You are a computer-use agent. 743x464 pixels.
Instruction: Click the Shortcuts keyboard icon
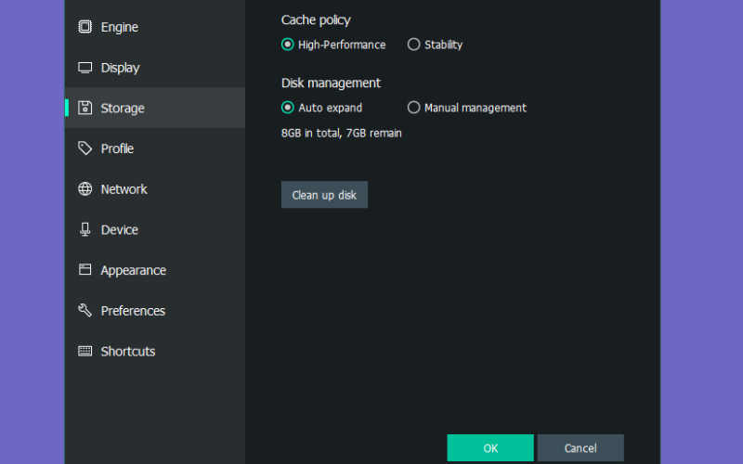[x=85, y=352]
